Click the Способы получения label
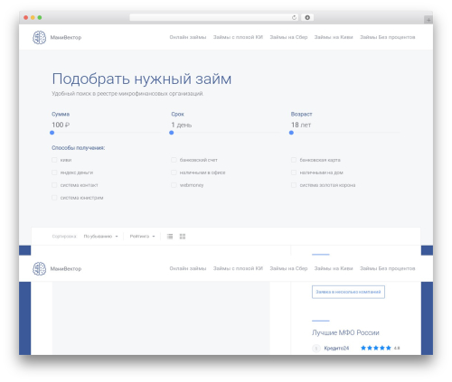Image resolution: width=452 pixels, height=382 pixels. 79,148
